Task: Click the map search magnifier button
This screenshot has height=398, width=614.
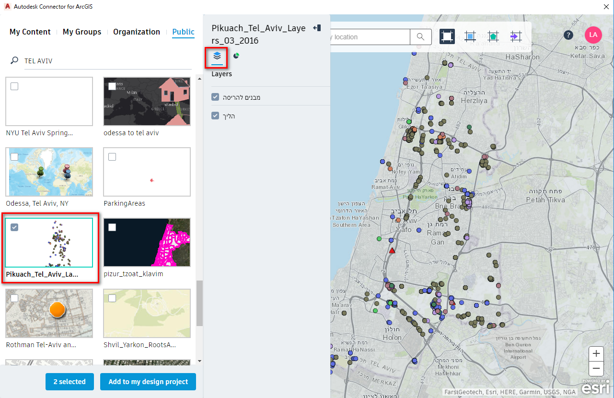Action: click(420, 37)
